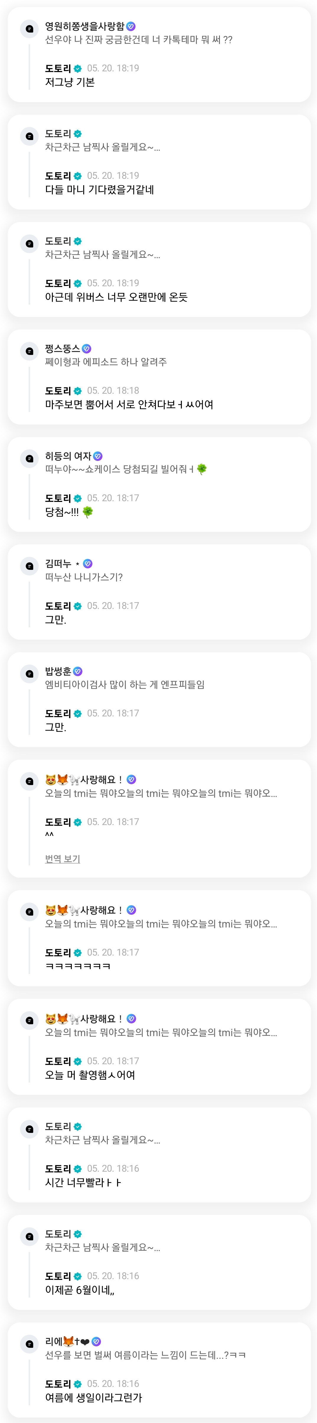Click the badge icon after 밥썽훈
Screen dimensions: 317x1423
(x=78, y=671)
